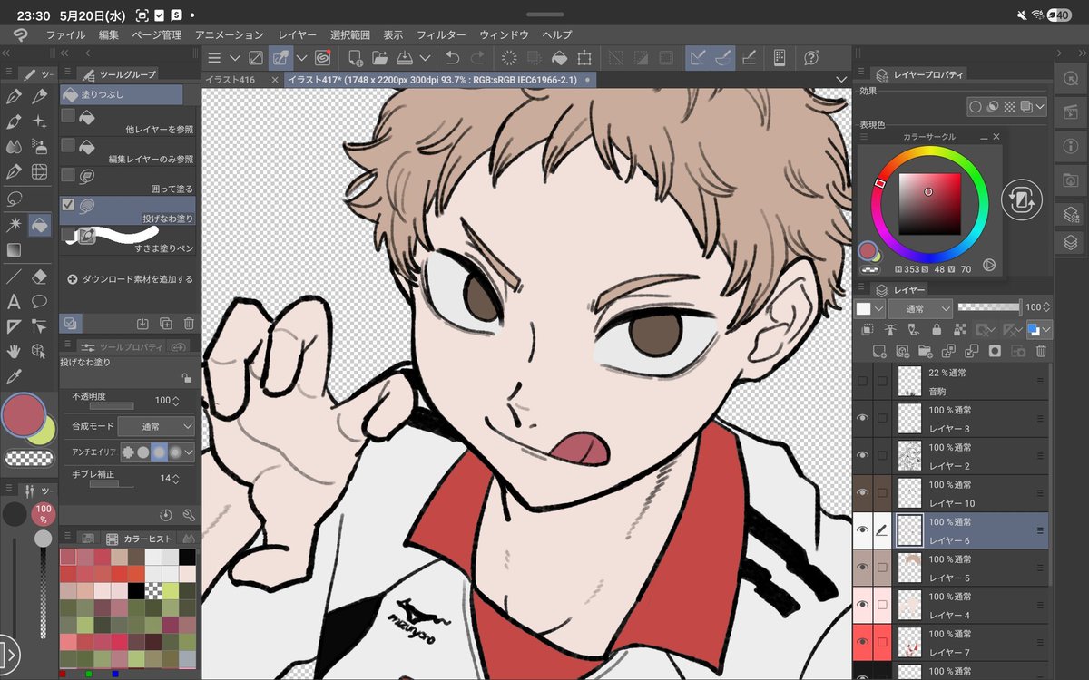Select the Eyedropper tool
Image resolution: width=1089 pixels, height=680 pixels.
(x=14, y=376)
